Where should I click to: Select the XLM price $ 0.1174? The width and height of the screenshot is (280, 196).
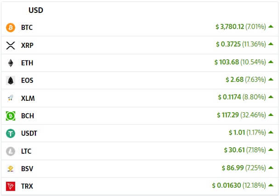pos(229,97)
